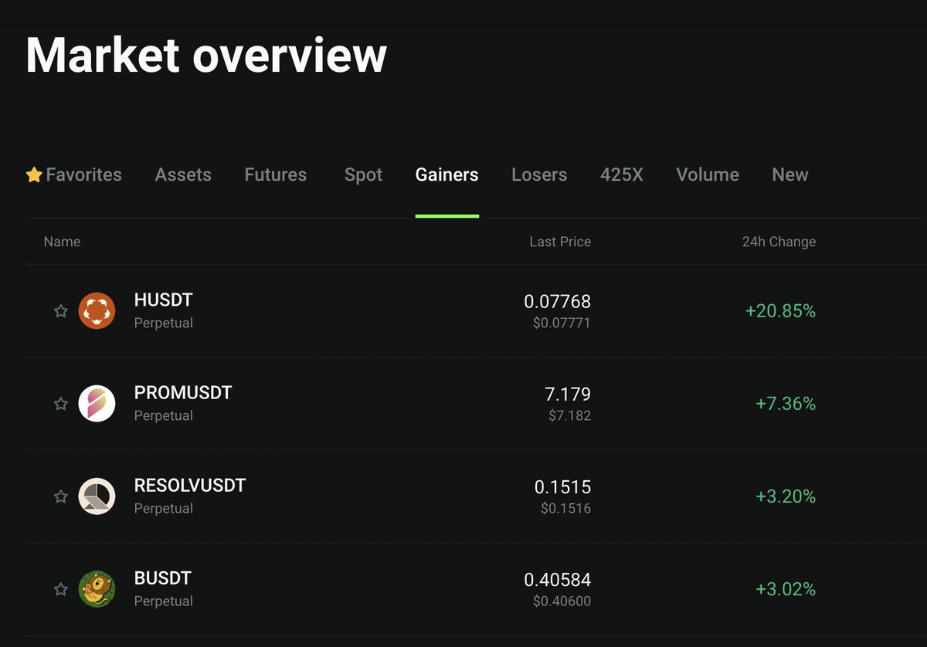
Task: Click the +20.85% change value
Action: (x=780, y=311)
